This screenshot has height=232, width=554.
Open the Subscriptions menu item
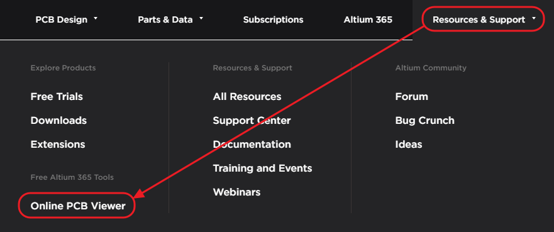[273, 19]
